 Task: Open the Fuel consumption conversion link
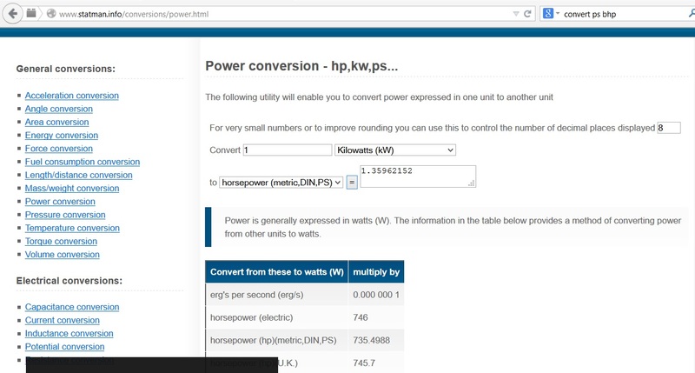[x=83, y=162]
